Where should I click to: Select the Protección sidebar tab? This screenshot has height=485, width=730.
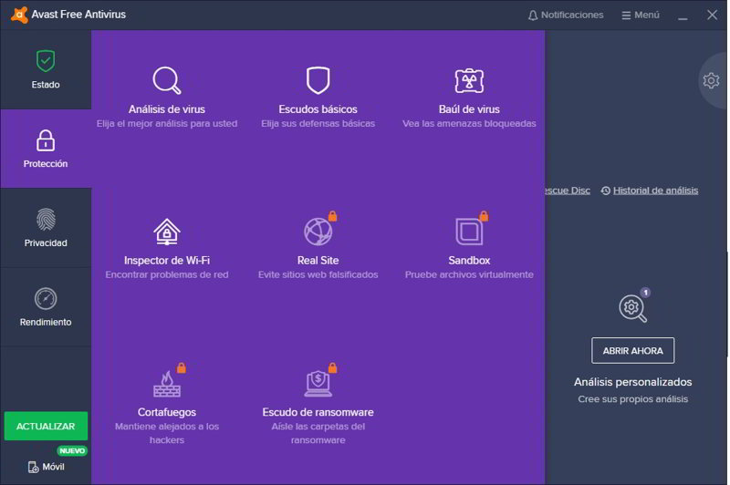[x=46, y=149]
